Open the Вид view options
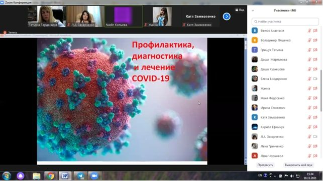This screenshot has width=323, height=181. point(240,10)
